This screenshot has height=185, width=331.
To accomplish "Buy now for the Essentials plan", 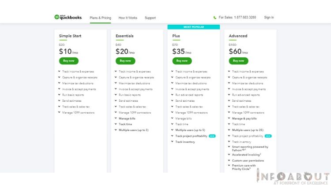I will pyautogui.click(x=125, y=61).
